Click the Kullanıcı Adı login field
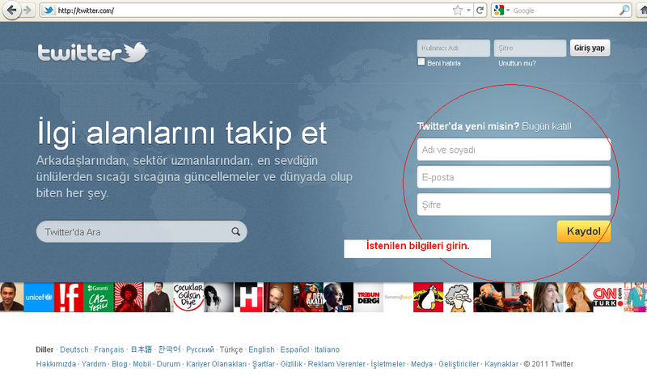 coord(454,48)
